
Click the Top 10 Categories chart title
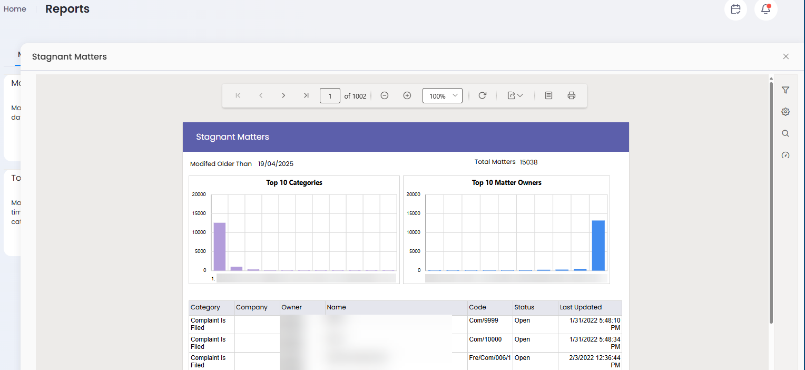(294, 183)
